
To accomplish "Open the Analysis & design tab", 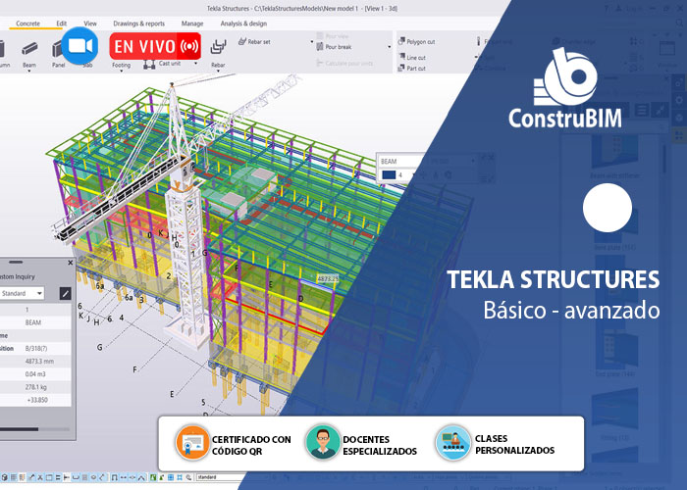I will click(243, 24).
